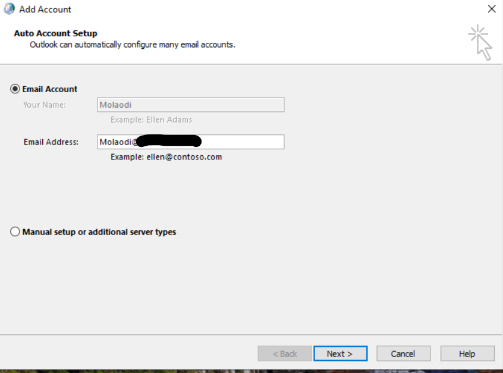The image size is (503, 373).
Task: Click the Outlook icon in title bar
Action: 10,9
